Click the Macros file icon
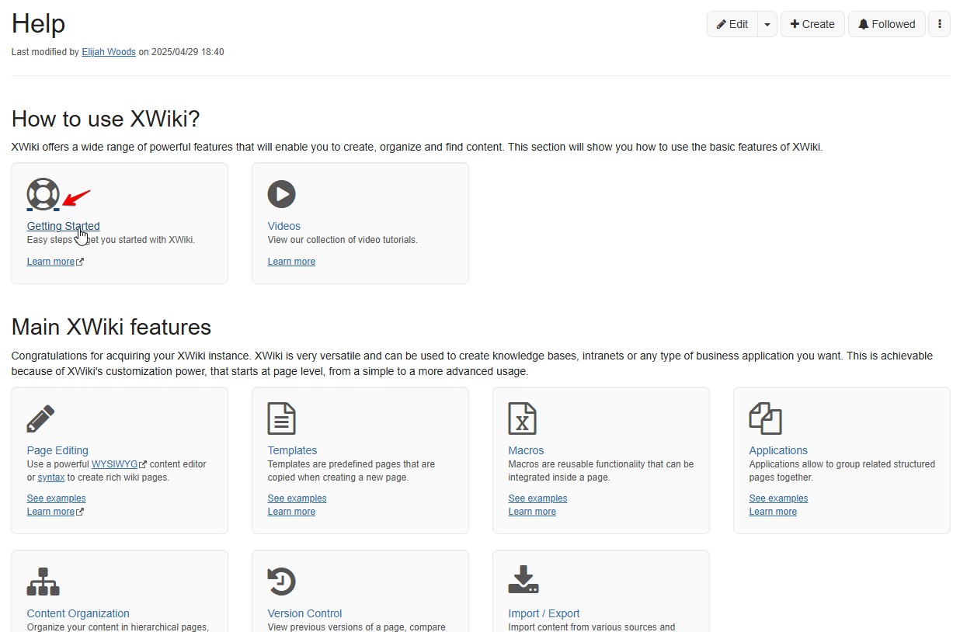The width and height of the screenshot is (953, 632). pos(523,418)
